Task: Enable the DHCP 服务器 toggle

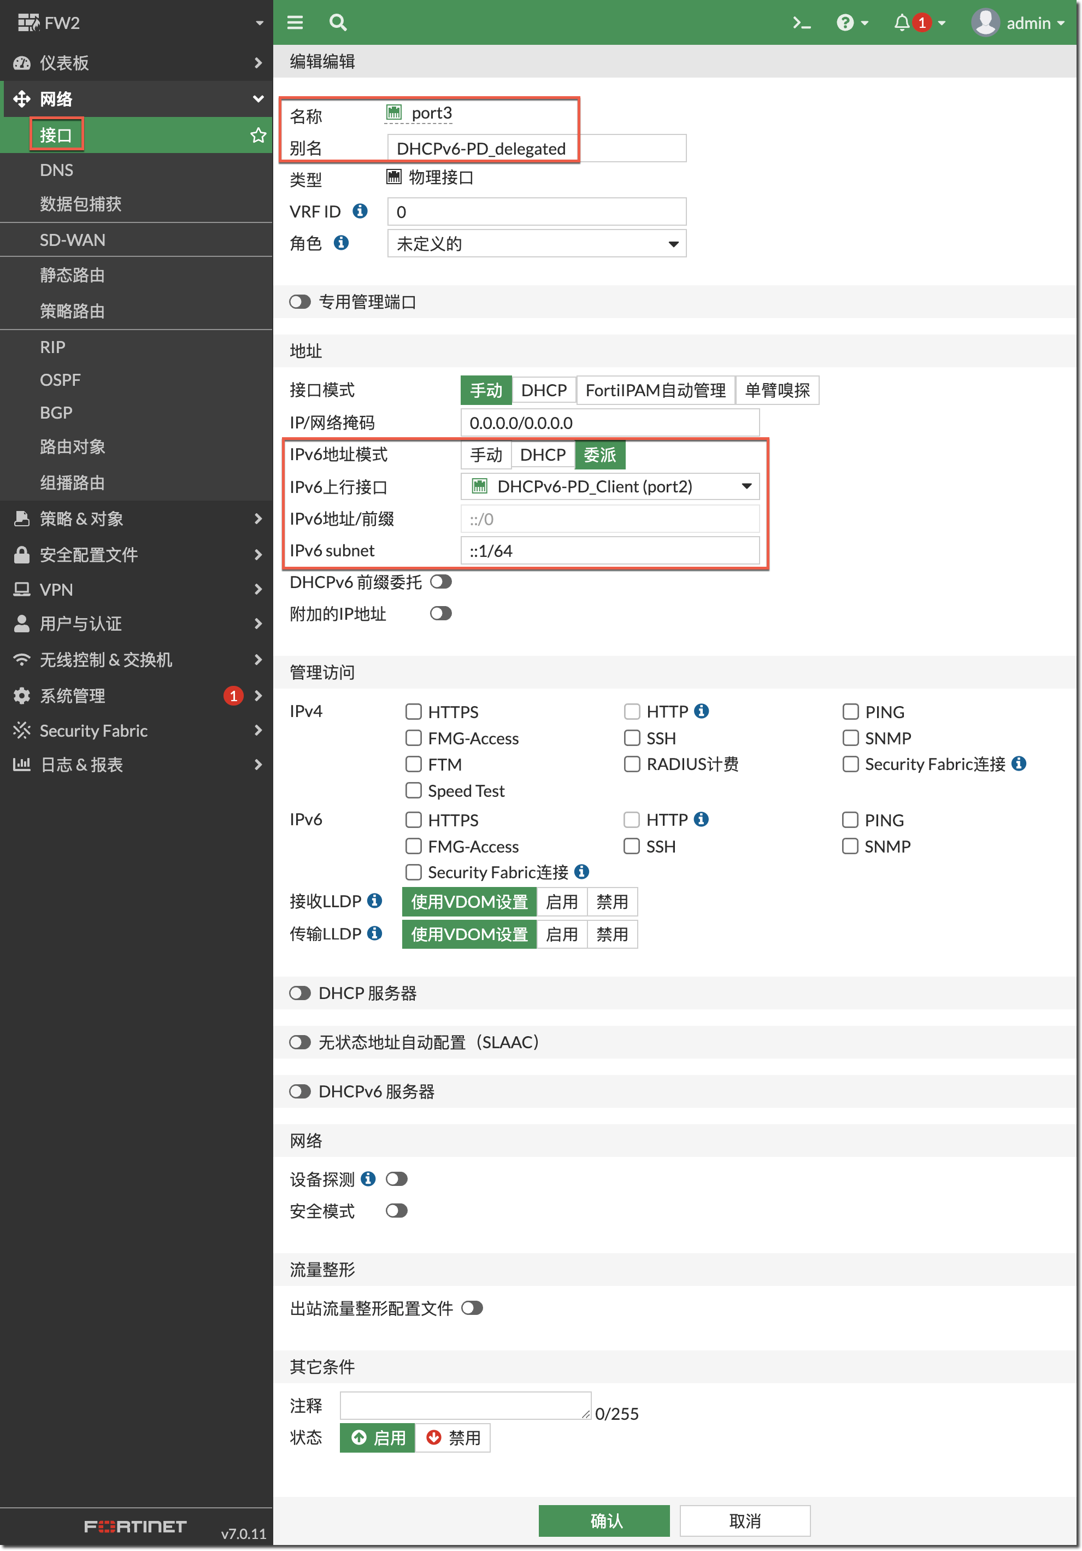Action: [300, 993]
